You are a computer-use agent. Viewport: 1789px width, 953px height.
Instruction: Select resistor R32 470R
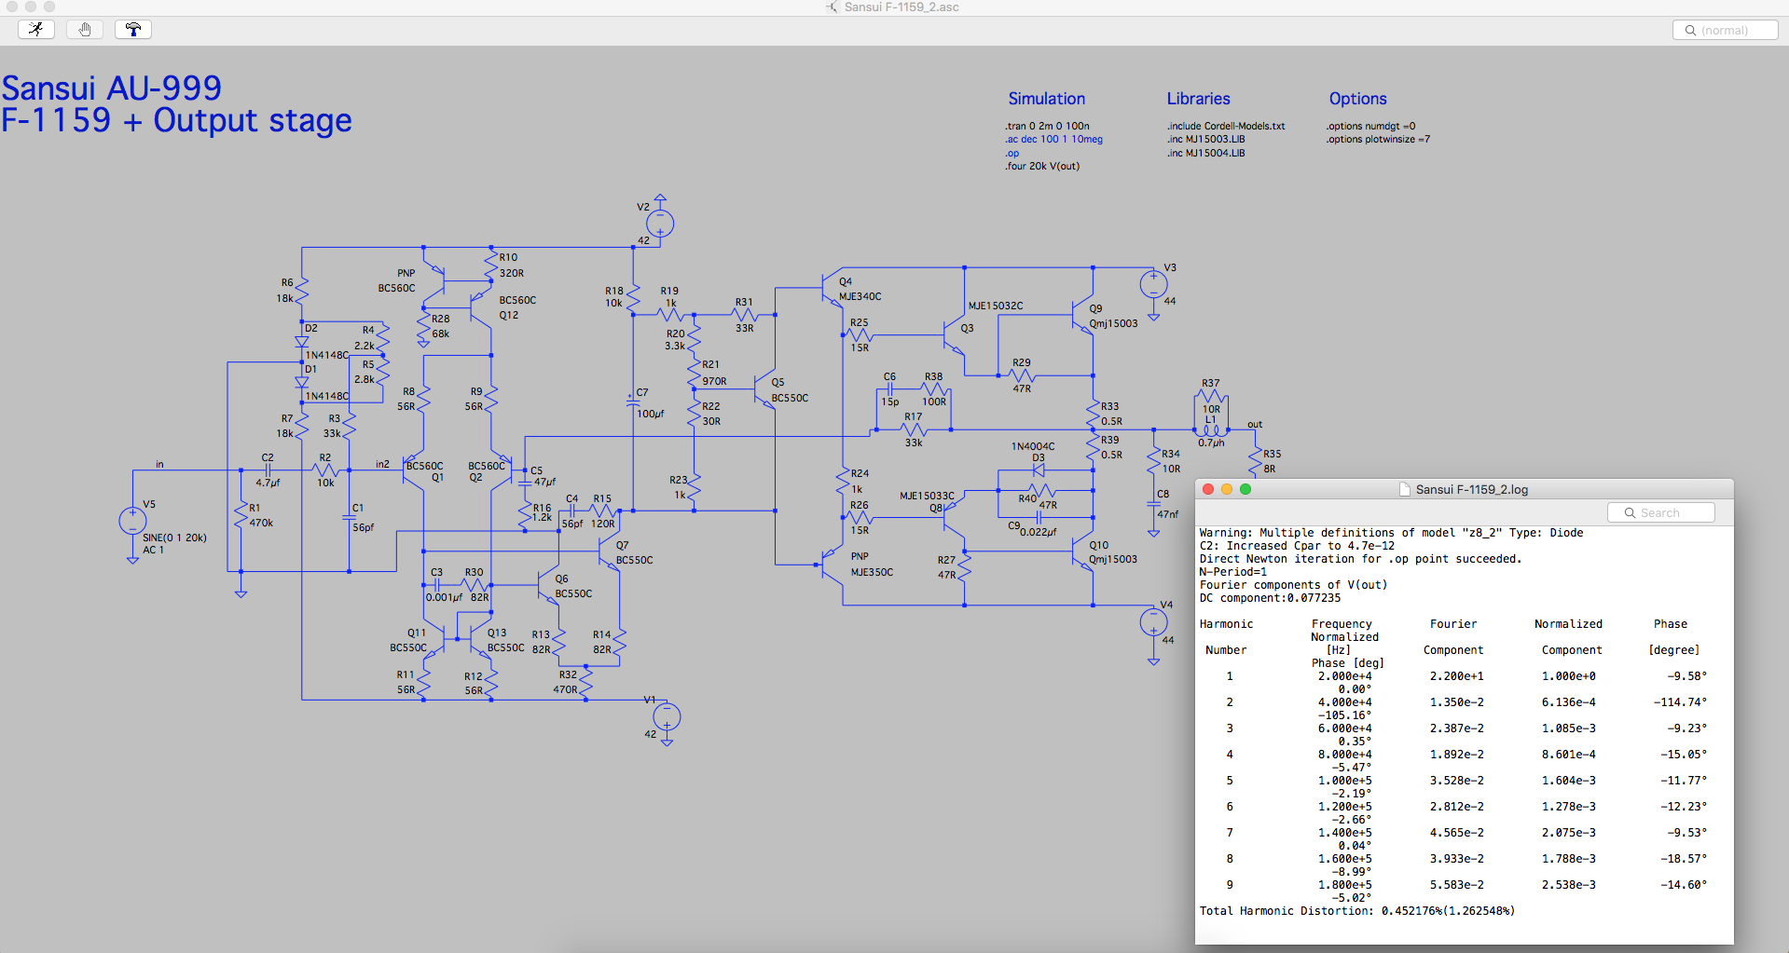(585, 682)
